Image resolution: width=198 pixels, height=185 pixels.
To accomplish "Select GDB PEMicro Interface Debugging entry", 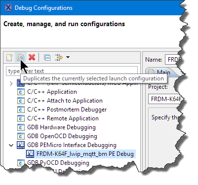I will coord(72,145).
